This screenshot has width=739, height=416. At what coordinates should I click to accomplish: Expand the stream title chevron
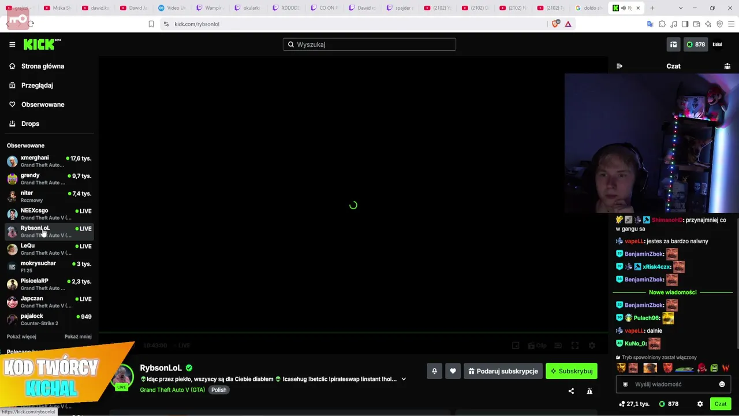(x=404, y=379)
